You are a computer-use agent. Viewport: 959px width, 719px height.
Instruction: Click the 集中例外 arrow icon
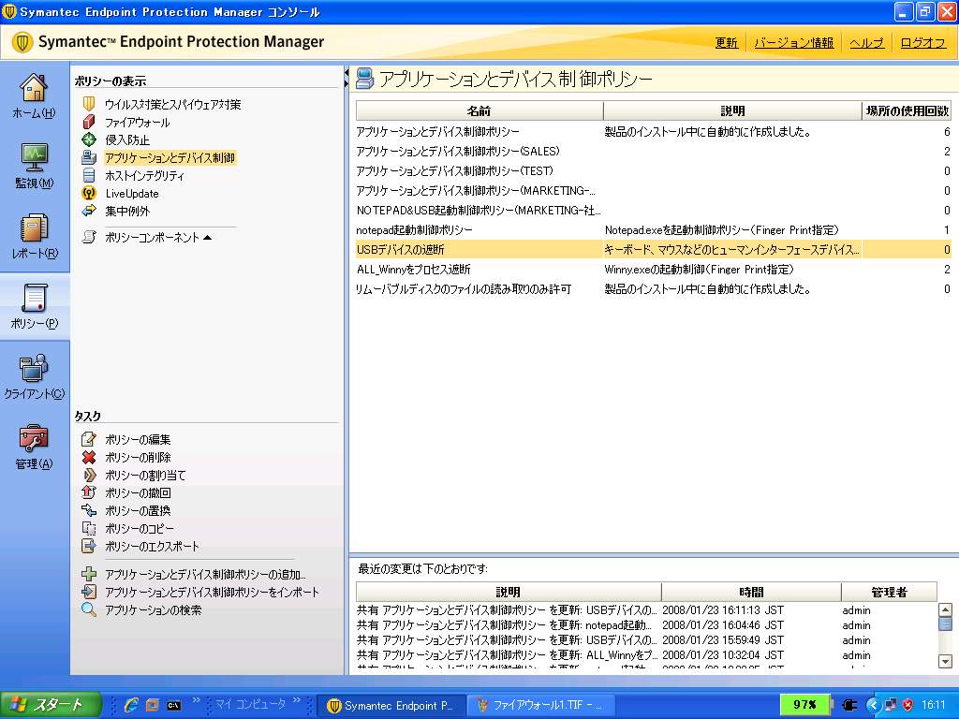[89, 211]
